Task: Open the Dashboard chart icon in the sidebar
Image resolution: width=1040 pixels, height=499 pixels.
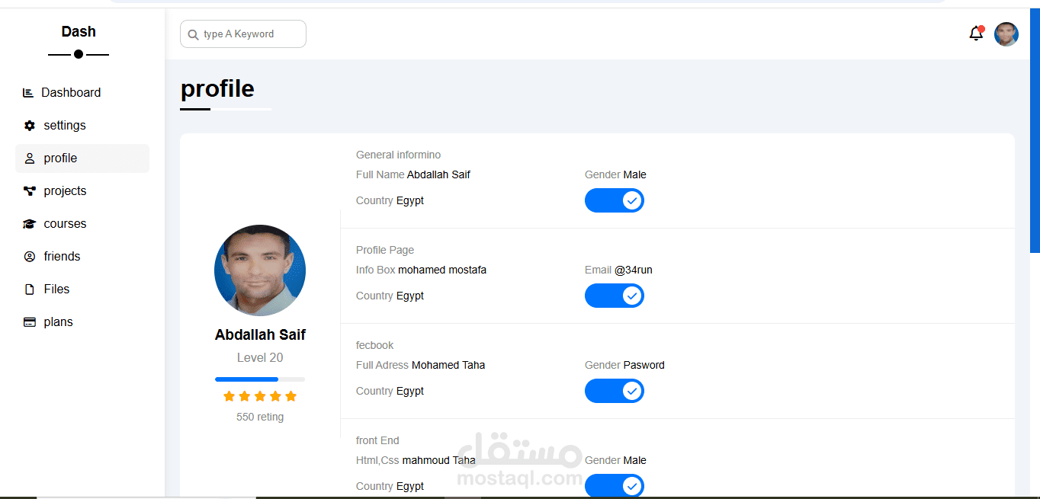Action: pyautogui.click(x=28, y=92)
